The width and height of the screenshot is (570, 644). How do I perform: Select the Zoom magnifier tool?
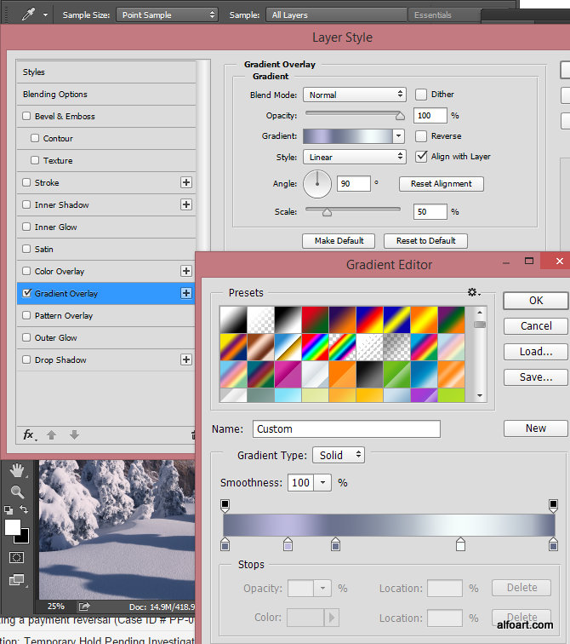pyautogui.click(x=17, y=492)
